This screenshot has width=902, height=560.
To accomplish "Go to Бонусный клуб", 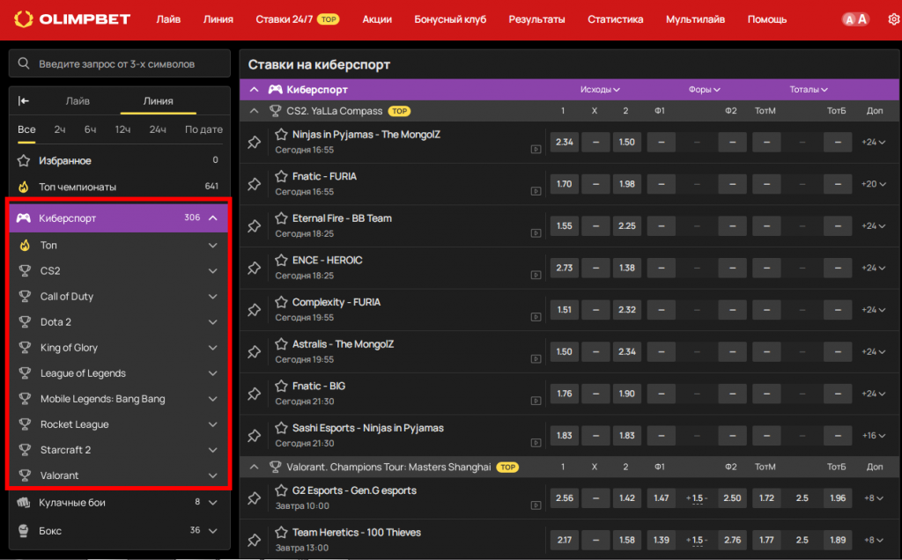I will [450, 19].
